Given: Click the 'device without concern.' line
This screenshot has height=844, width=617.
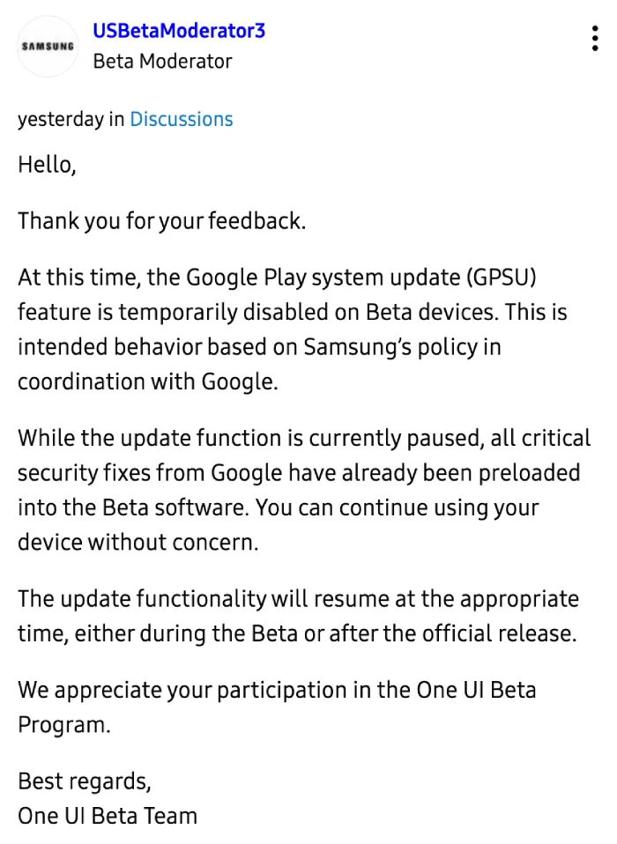Looking at the screenshot, I should click(x=138, y=542).
